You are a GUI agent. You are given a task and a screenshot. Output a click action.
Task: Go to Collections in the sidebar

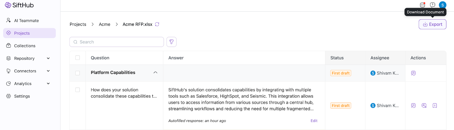tap(25, 46)
